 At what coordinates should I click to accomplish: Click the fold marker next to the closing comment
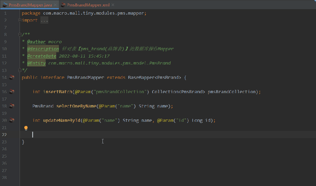pos(19,70)
